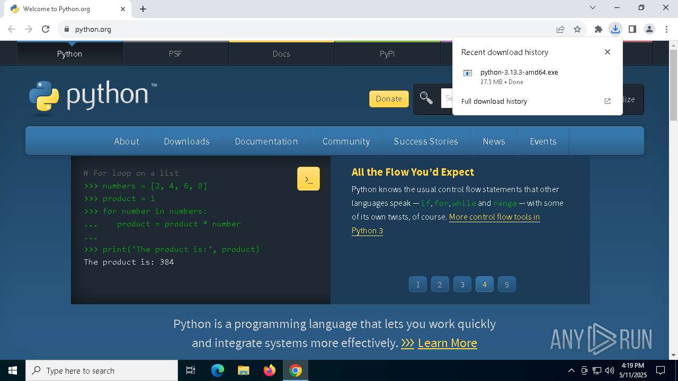Click the address bar URL python.org
The image size is (678, 381).
93,29
